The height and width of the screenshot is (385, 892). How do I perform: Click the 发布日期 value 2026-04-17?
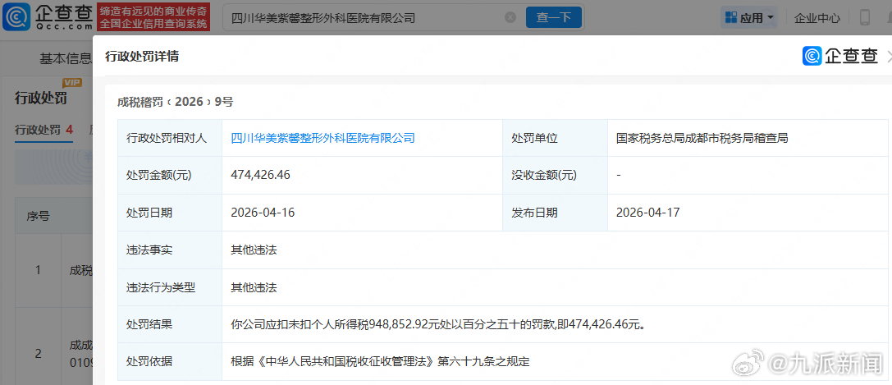pyautogui.click(x=648, y=213)
